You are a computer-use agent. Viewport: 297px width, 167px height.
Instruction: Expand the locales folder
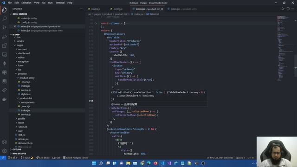click(20, 41)
